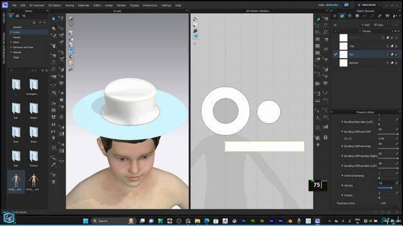Click blue speech bubble icon in 3D window
The image size is (403, 226).
(x=71, y=69)
